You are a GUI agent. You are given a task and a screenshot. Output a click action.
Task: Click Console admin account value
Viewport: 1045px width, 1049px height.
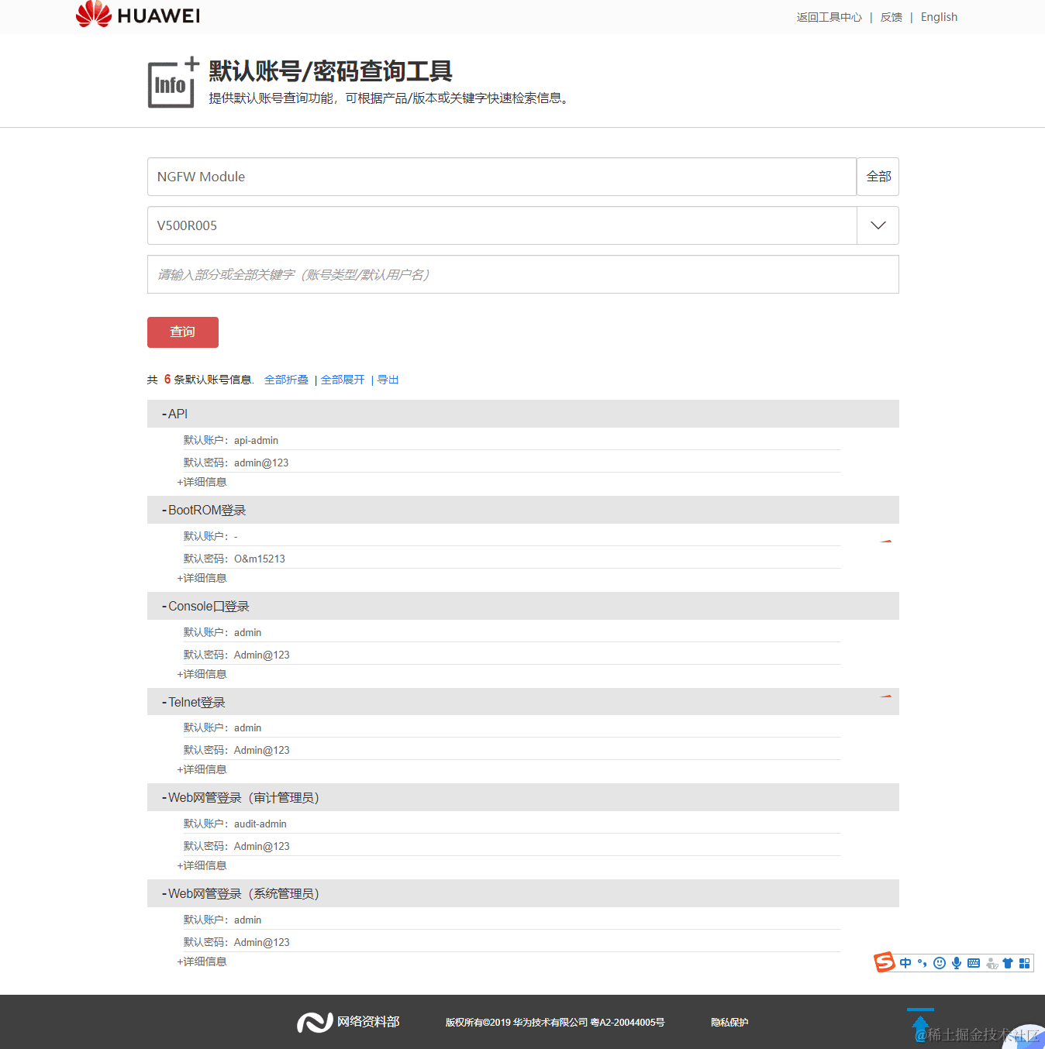click(248, 632)
